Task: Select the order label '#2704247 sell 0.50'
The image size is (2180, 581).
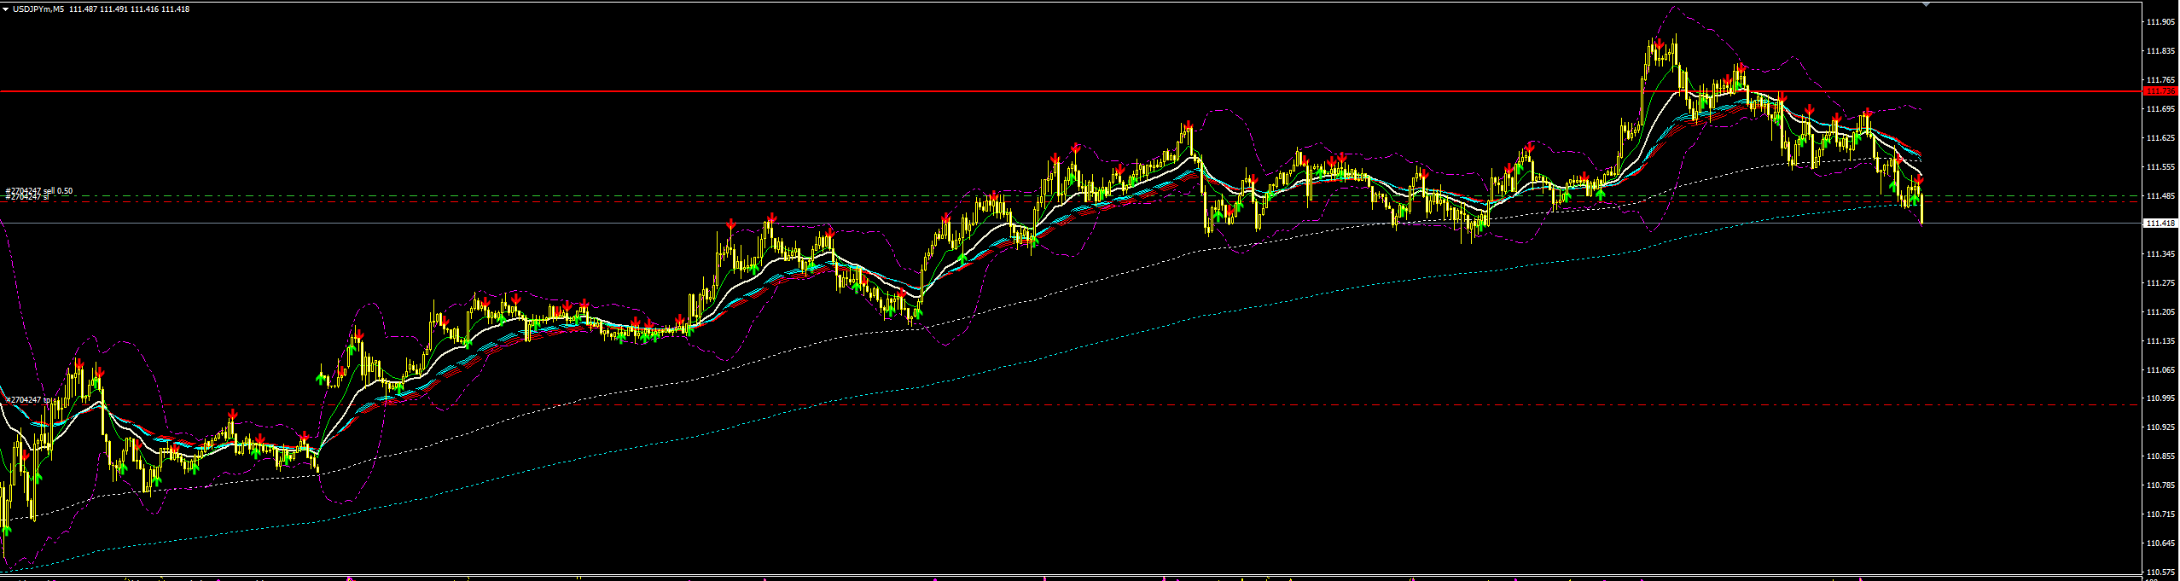Action: pyautogui.click(x=39, y=191)
